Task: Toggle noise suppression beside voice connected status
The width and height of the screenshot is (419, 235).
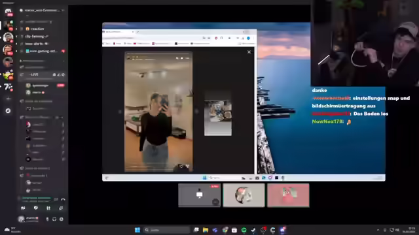Action: (x=56, y=199)
